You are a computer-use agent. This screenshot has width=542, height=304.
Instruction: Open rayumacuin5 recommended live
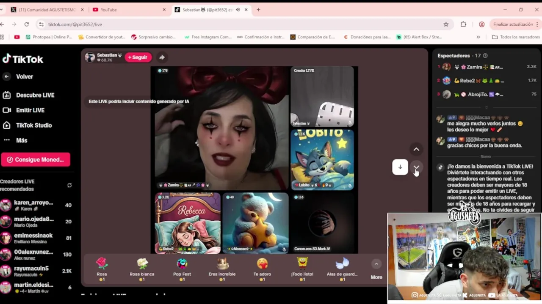36,271
